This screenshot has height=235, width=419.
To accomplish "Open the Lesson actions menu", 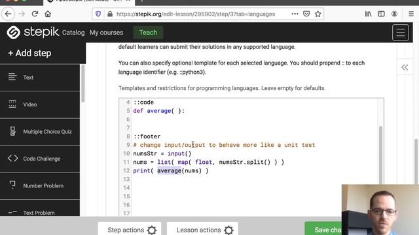I will tap(202, 228).
